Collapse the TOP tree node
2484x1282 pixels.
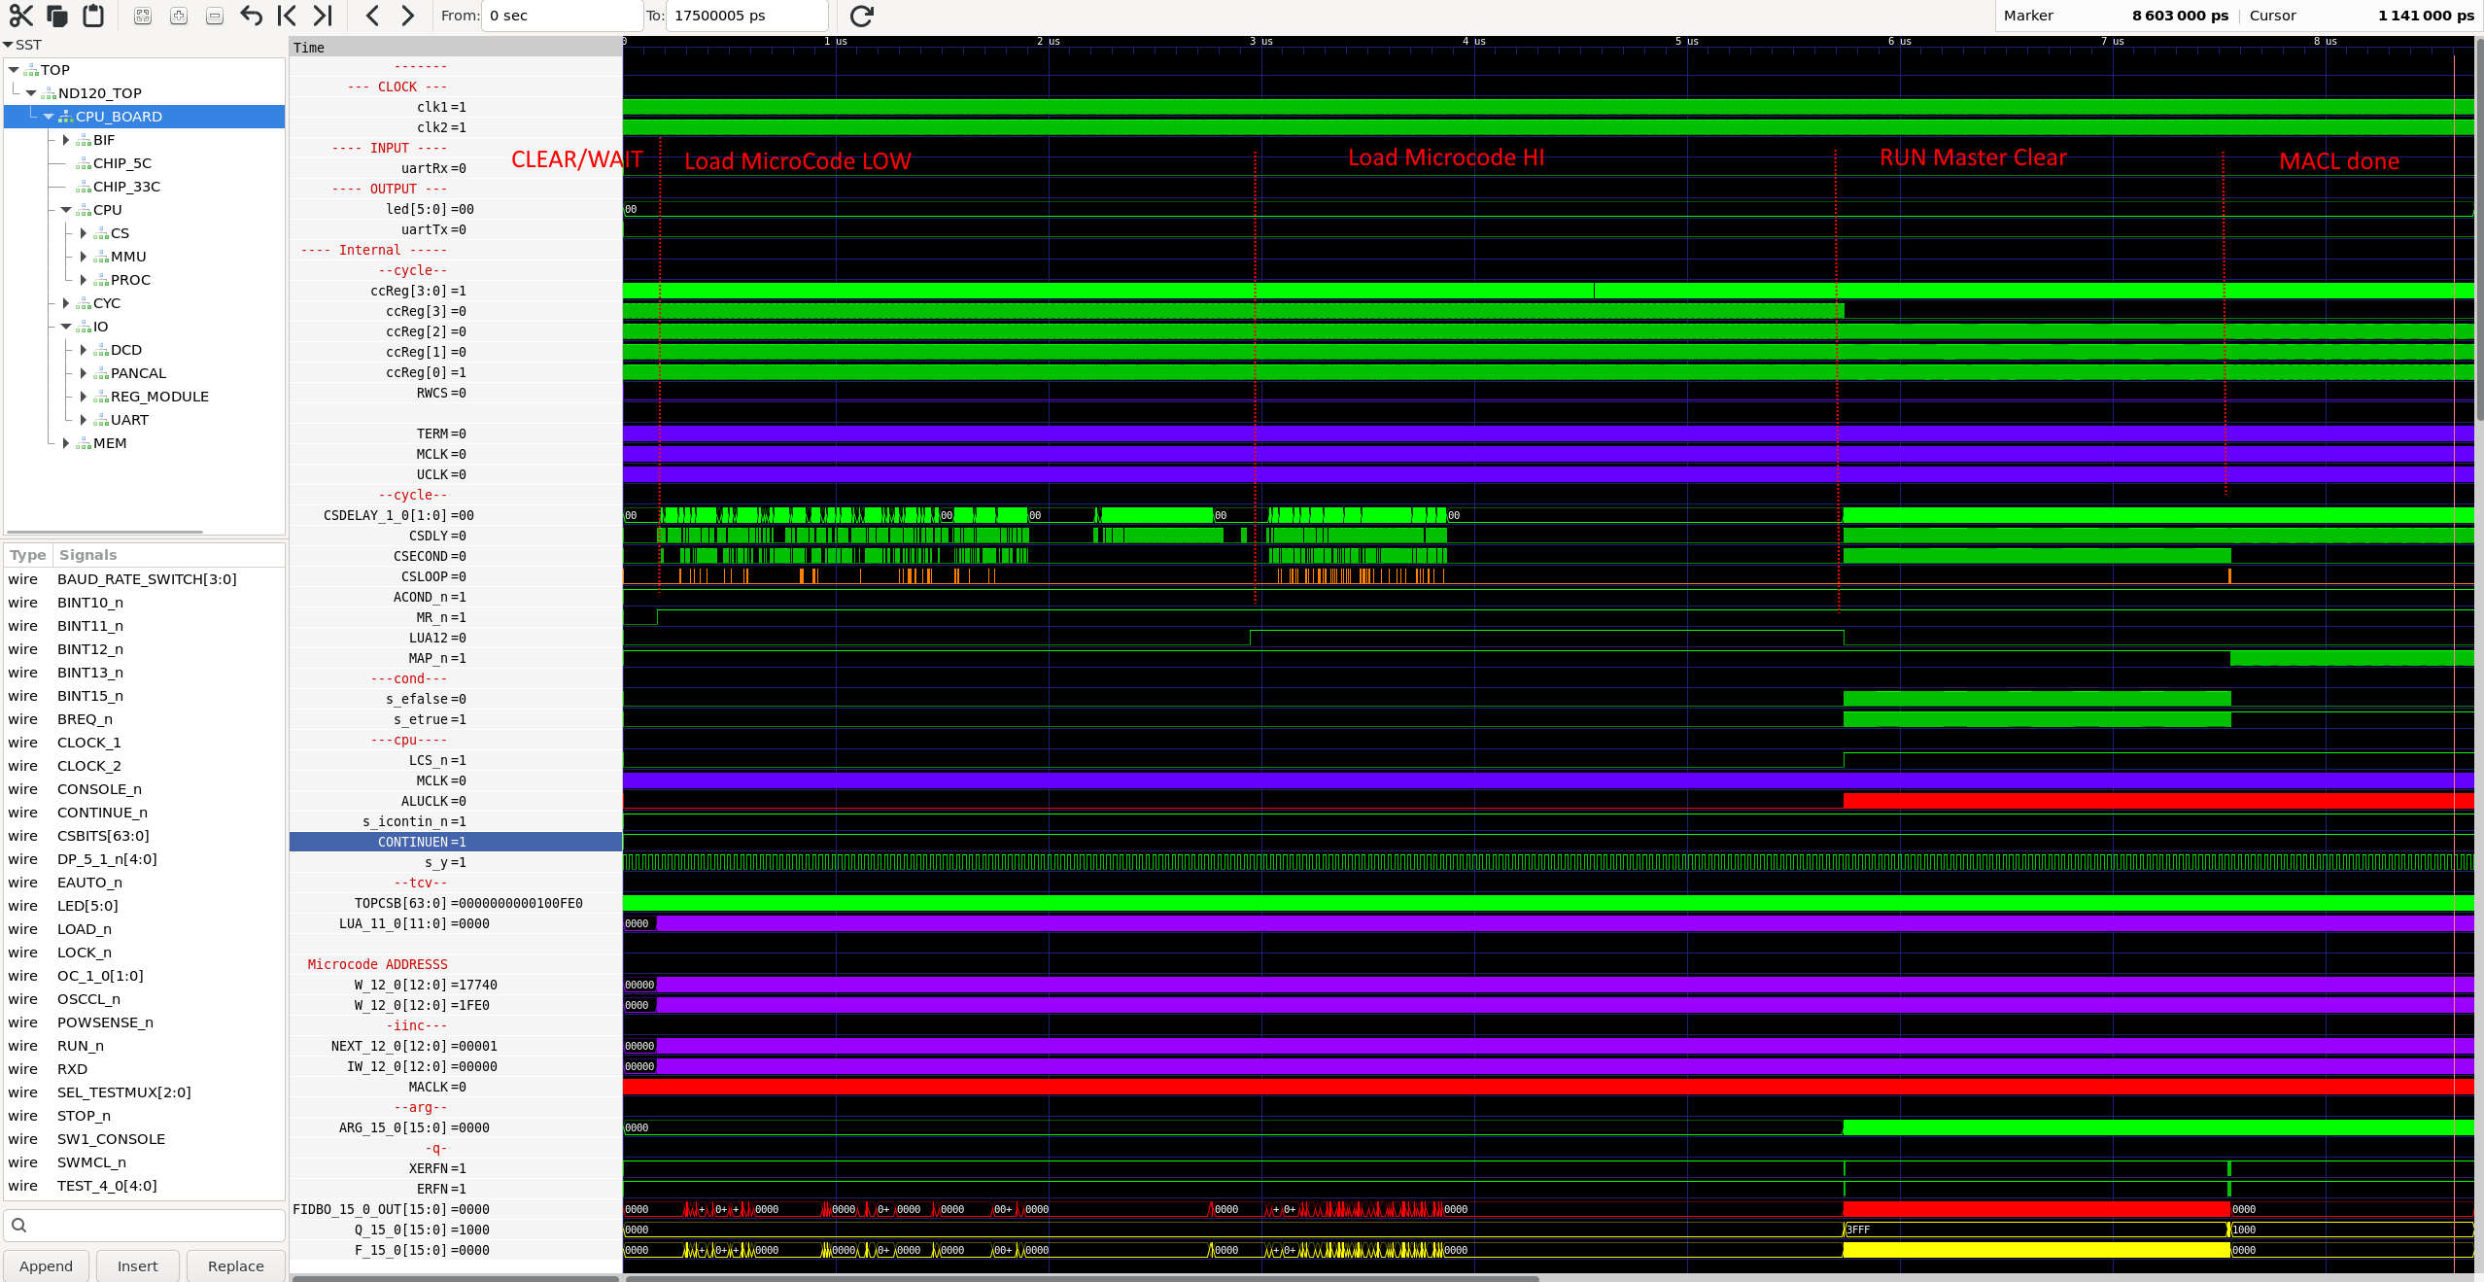(14, 70)
